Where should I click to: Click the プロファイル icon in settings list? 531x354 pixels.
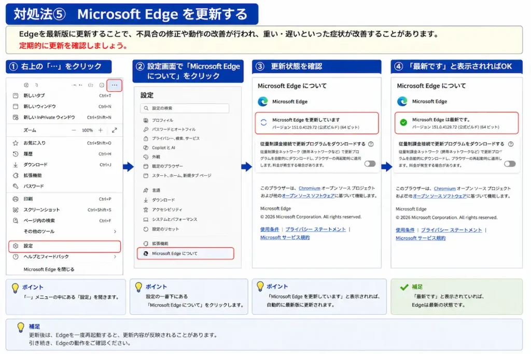click(x=146, y=120)
